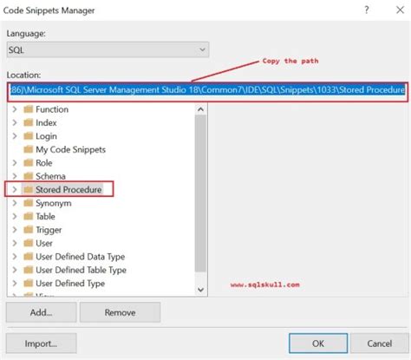This screenshot has width=411, height=360.
Task: Close the Code Snippets Manager dialog
Action: pos(400,10)
